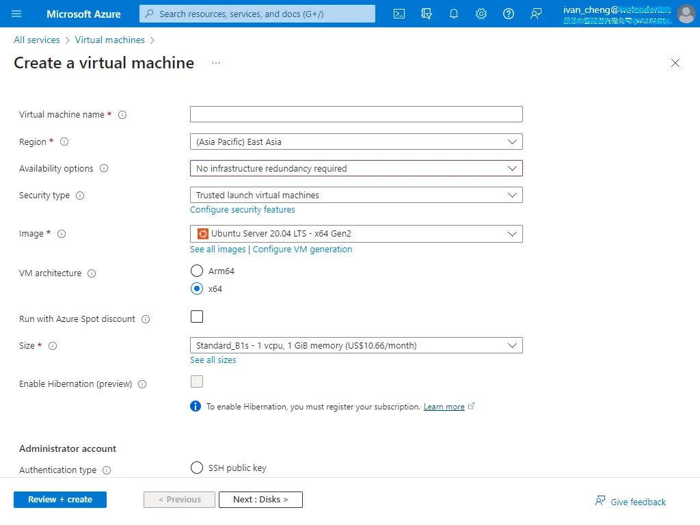Launch Cloud Shell from the top bar
Viewport: 700px width, 525px height.
(x=399, y=14)
